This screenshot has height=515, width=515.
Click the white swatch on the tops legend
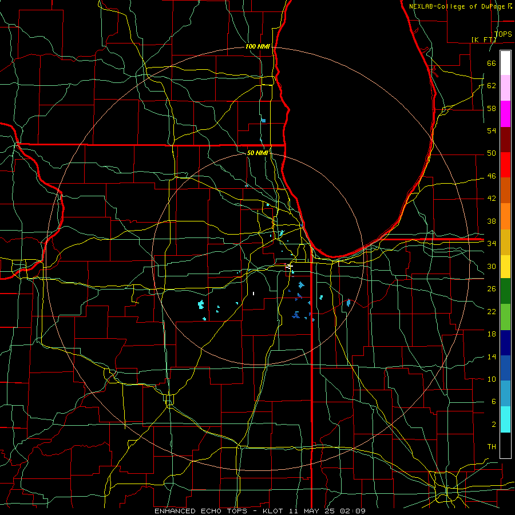point(505,63)
